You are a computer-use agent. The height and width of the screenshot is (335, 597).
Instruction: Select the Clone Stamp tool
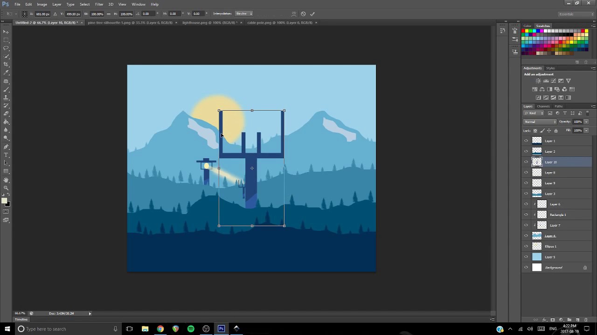[6, 98]
